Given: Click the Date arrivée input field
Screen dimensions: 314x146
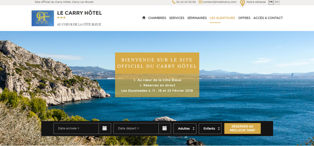Looking at the screenshot, I should 76,128.
